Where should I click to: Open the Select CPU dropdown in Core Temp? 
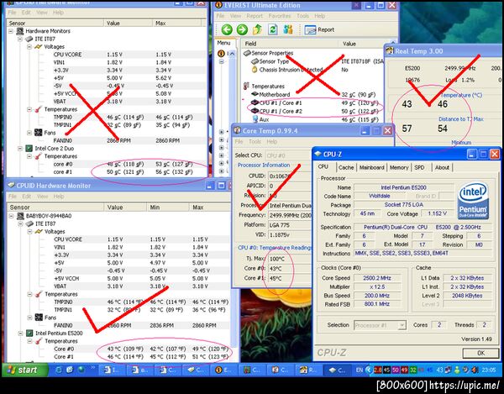coord(287,155)
